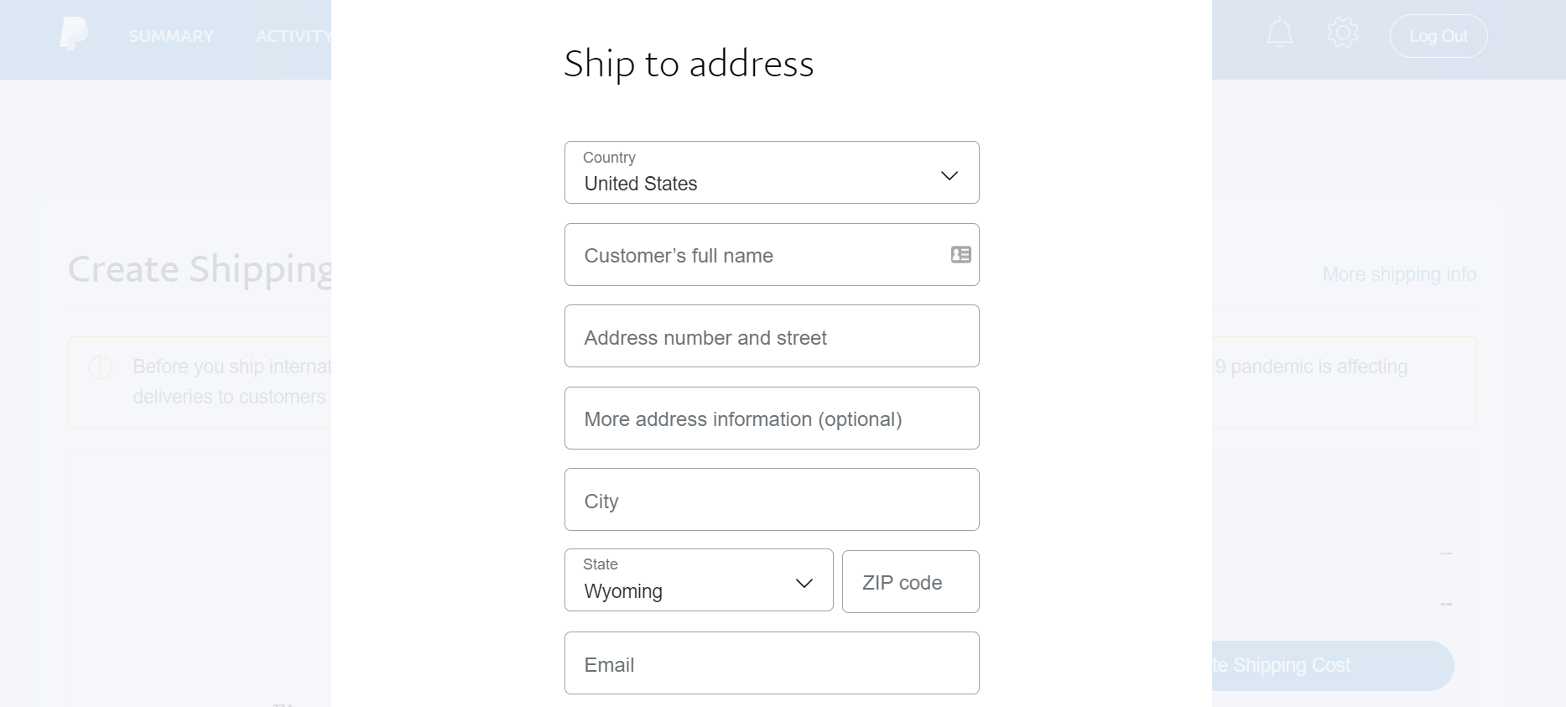Click the City input field

tap(772, 500)
